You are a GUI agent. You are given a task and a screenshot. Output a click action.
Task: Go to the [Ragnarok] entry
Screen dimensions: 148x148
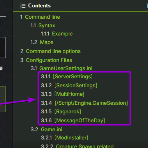(68, 112)
